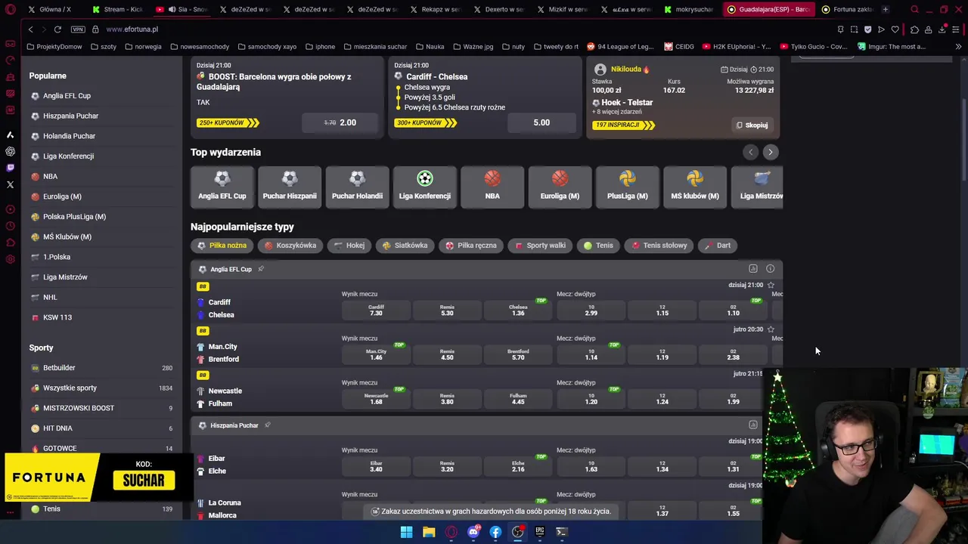968x544 pixels.
Task: Filter tips by Hokej
Action: click(x=349, y=245)
